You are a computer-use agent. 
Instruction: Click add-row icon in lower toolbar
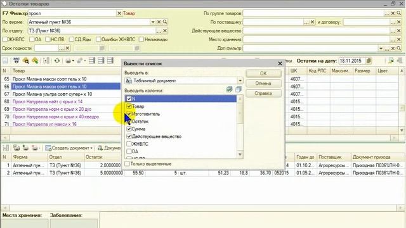click(25, 148)
